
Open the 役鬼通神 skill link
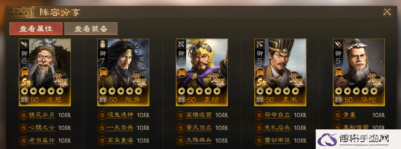(120, 115)
